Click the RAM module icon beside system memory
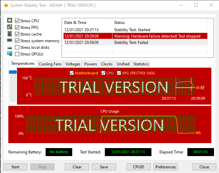The width and height of the screenshot is (219, 173). coord(10,40)
